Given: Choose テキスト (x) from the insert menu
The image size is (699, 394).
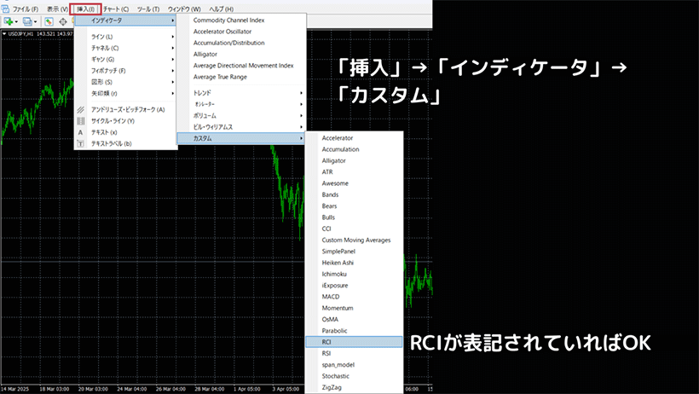Looking at the screenshot, I should (x=125, y=132).
